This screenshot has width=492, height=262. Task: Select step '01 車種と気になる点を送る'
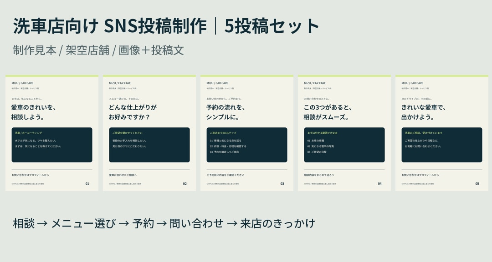tap(225, 141)
